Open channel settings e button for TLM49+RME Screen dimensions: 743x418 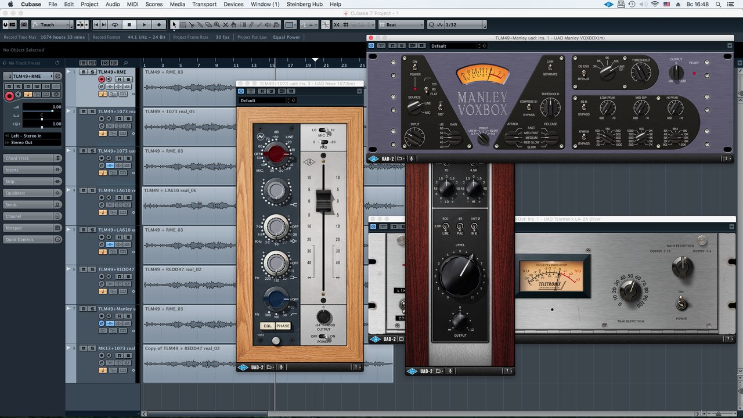tap(102, 86)
